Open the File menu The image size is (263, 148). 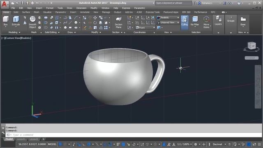click(13, 8)
